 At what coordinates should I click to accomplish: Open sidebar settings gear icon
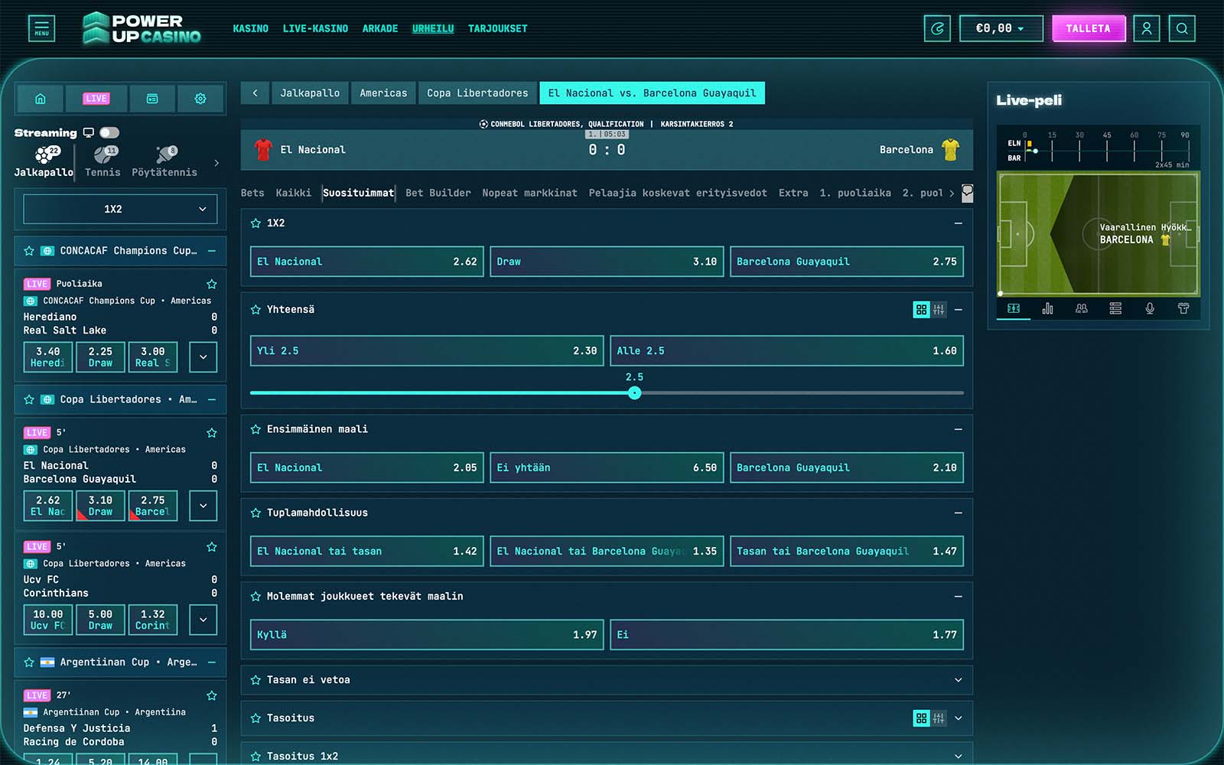[x=200, y=99]
